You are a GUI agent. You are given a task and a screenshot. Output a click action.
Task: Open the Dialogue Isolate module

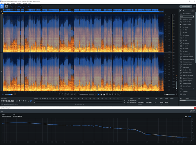(186, 62)
